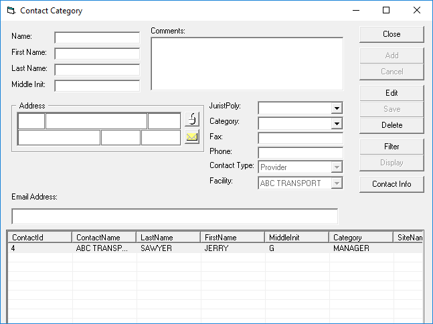Click the Close button
This screenshot has width=433, height=324.
392,34
